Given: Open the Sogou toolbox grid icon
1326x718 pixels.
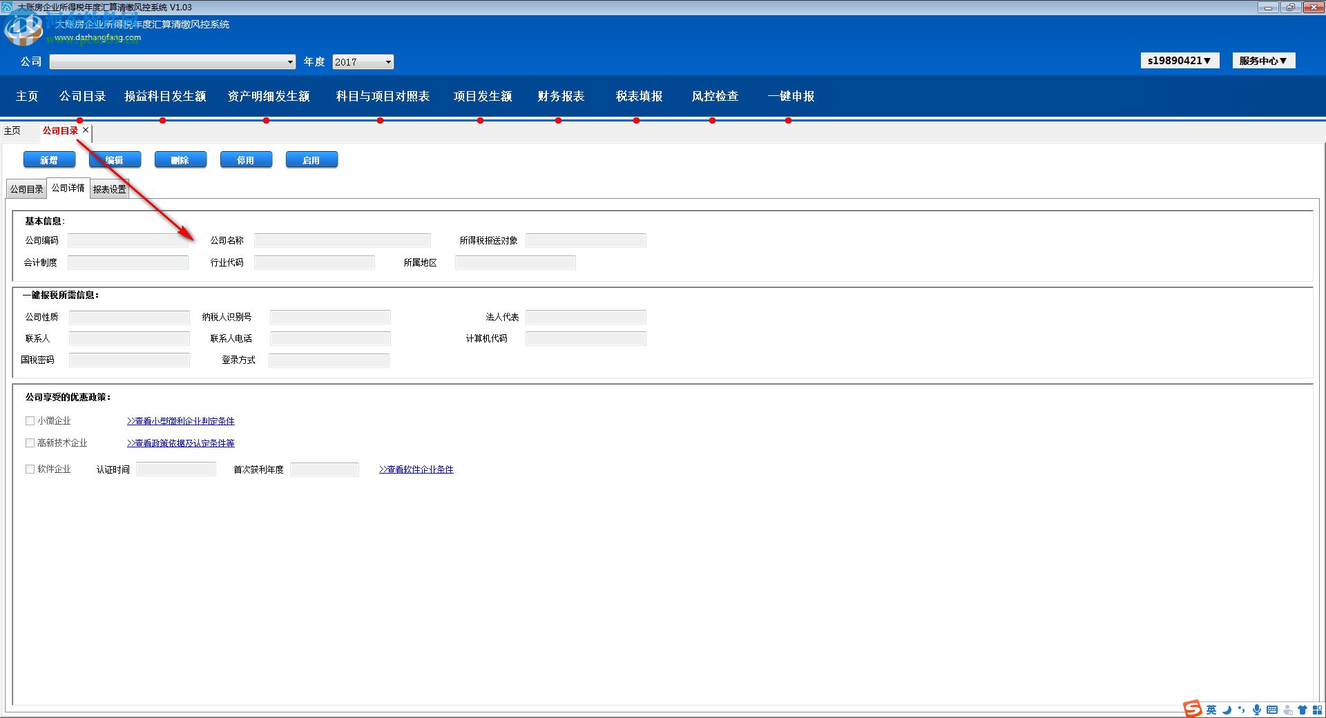Looking at the screenshot, I should pos(1318,710).
